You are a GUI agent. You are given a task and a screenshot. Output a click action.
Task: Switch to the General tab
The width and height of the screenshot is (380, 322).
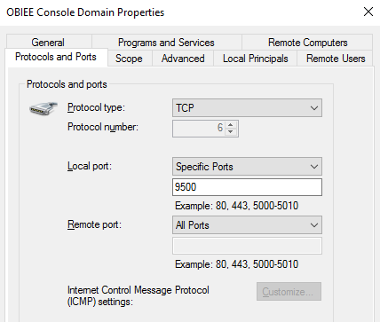(x=48, y=43)
